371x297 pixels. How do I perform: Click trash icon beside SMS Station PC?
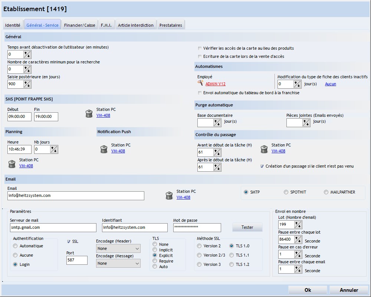pyautogui.click(x=89, y=114)
